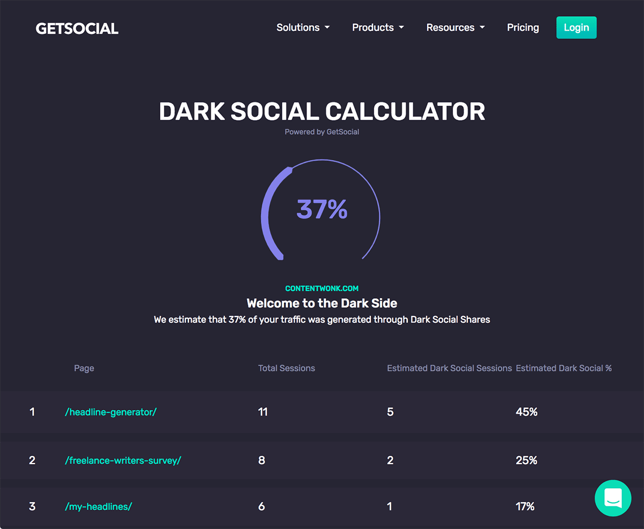Screen dimensions: 644x529
Task: Select the DARK SOCIAL CALCULATOR heading
Action: pyautogui.click(x=322, y=112)
